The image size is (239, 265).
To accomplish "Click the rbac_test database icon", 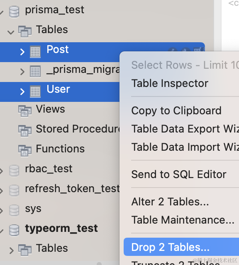I will (x=14, y=171).
